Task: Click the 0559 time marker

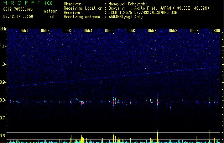Action: 194,31
